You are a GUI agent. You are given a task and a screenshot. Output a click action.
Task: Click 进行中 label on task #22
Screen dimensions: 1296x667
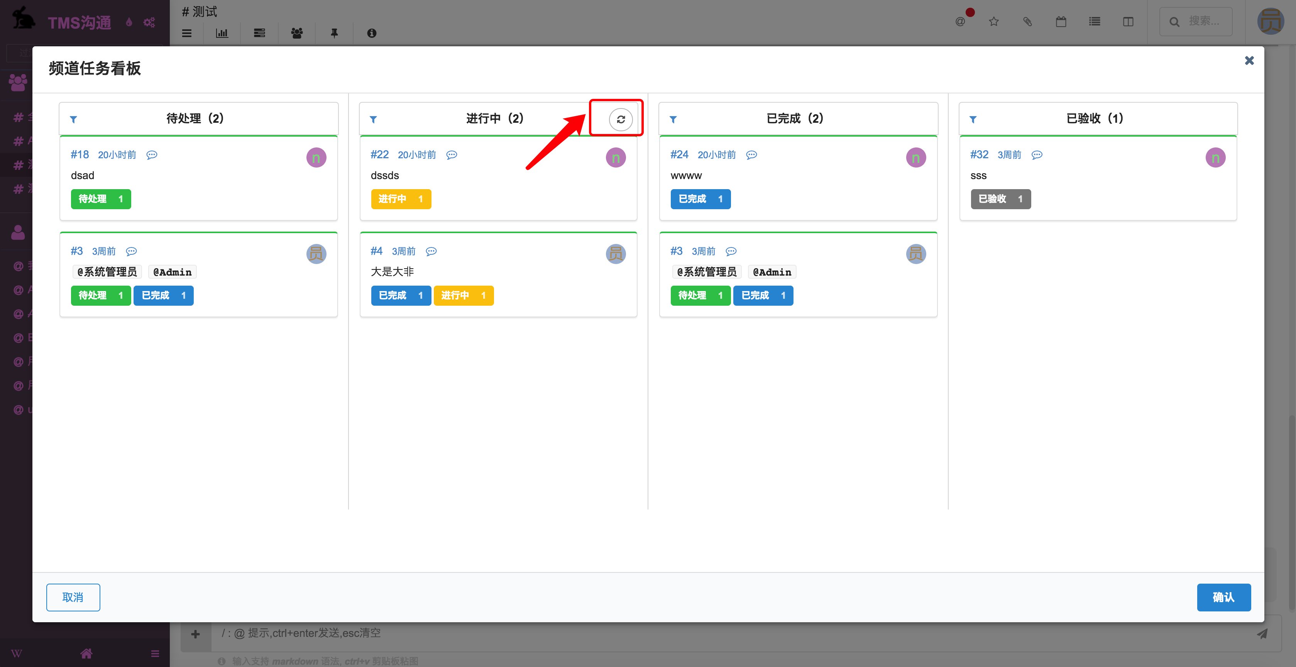click(x=401, y=199)
